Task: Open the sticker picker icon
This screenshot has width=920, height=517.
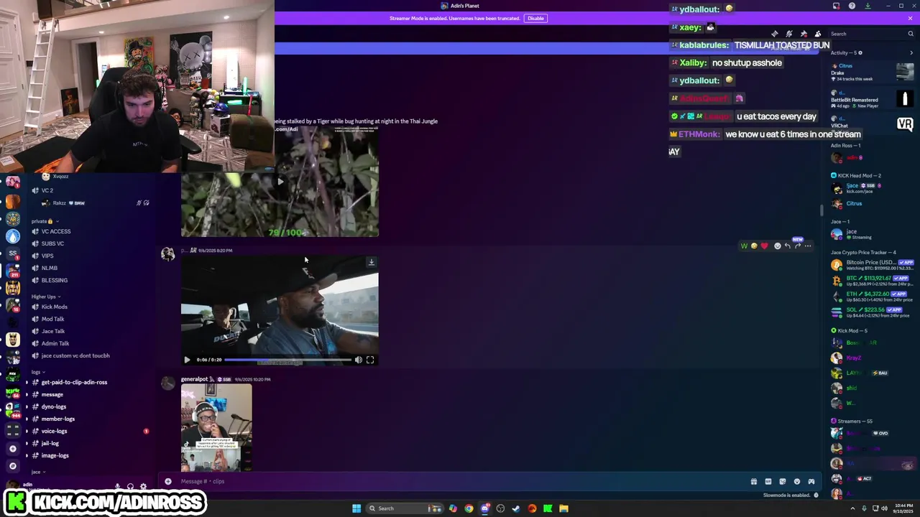Action: click(782, 481)
